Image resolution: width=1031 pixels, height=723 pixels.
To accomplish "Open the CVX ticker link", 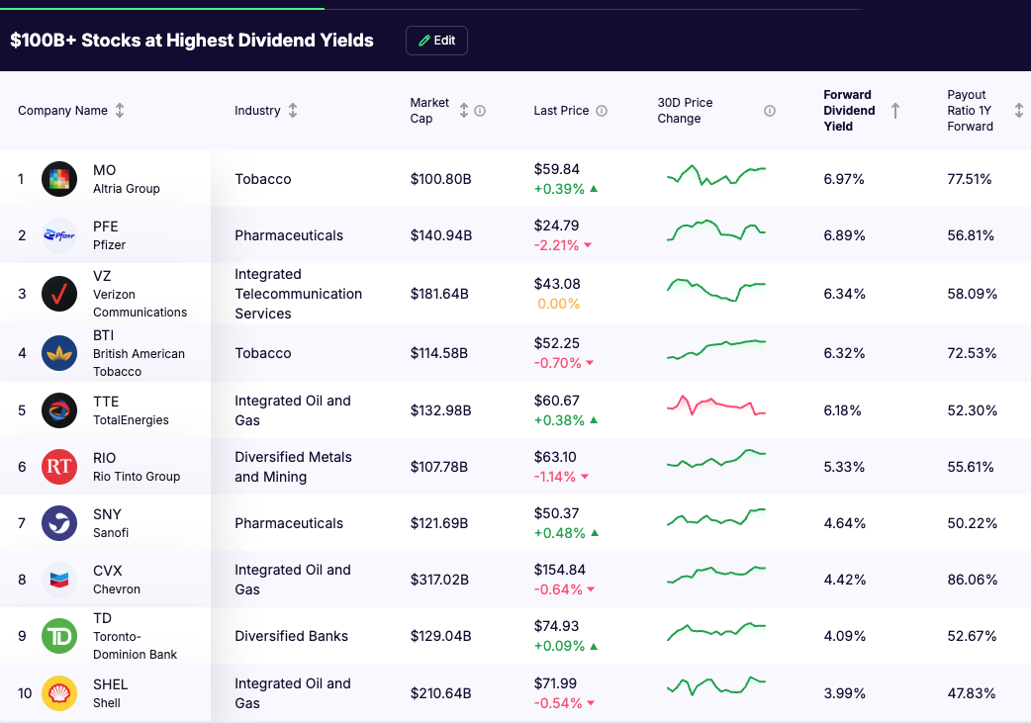I will [x=108, y=571].
